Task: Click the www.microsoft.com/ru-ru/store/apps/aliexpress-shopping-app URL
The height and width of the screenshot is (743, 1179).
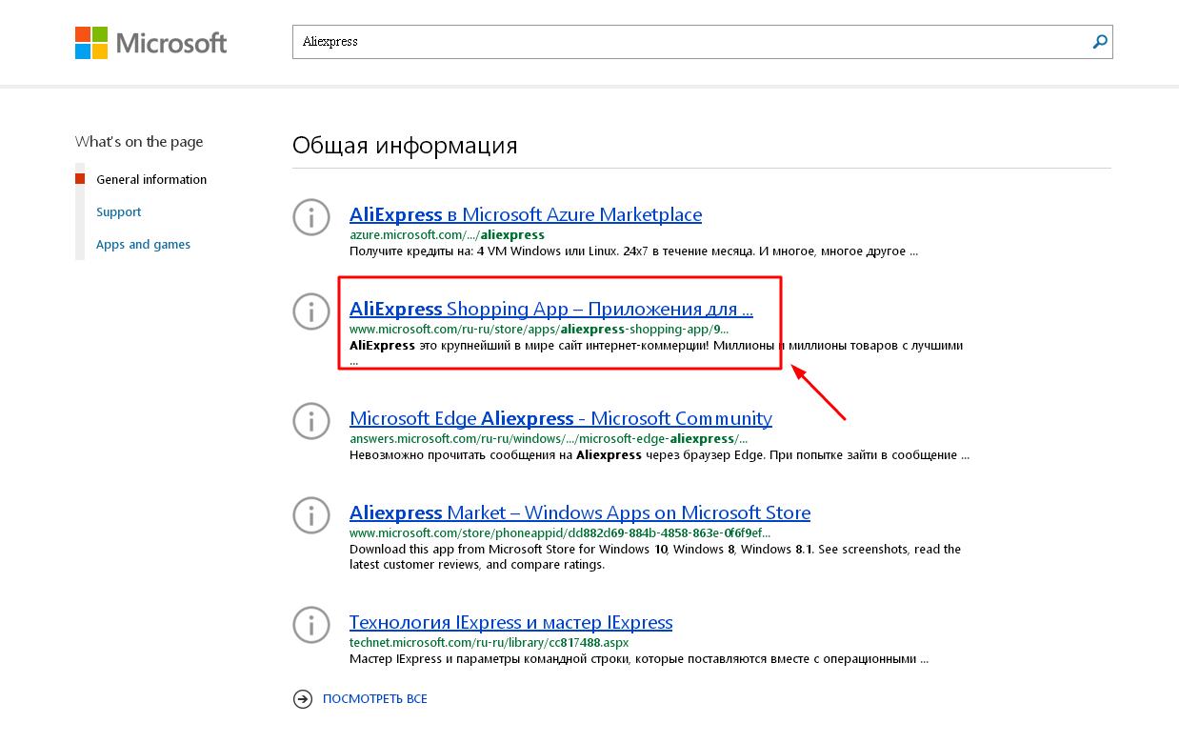Action: coord(539,329)
